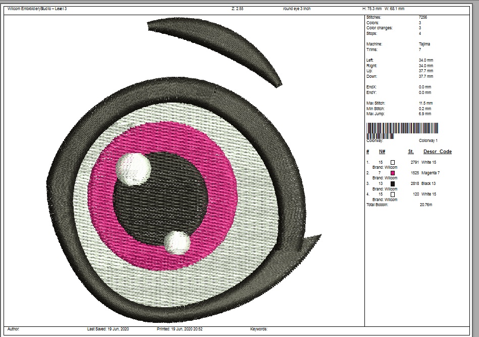The width and height of the screenshot is (479, 337).
Task: Click the magenta swatch in color row 2
Action: (x=393, y=173)
